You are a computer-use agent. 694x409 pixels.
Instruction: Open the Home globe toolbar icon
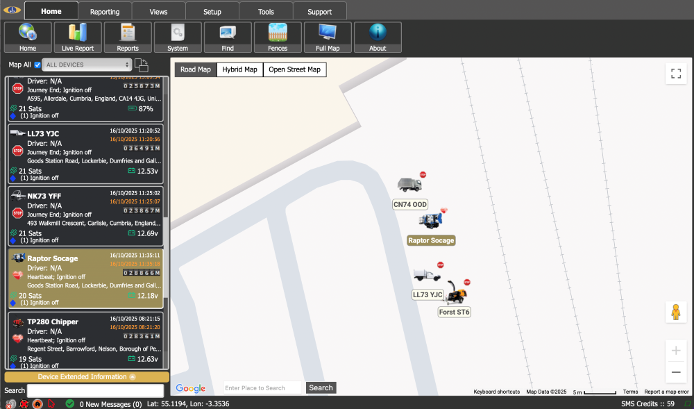pos(28,37)
